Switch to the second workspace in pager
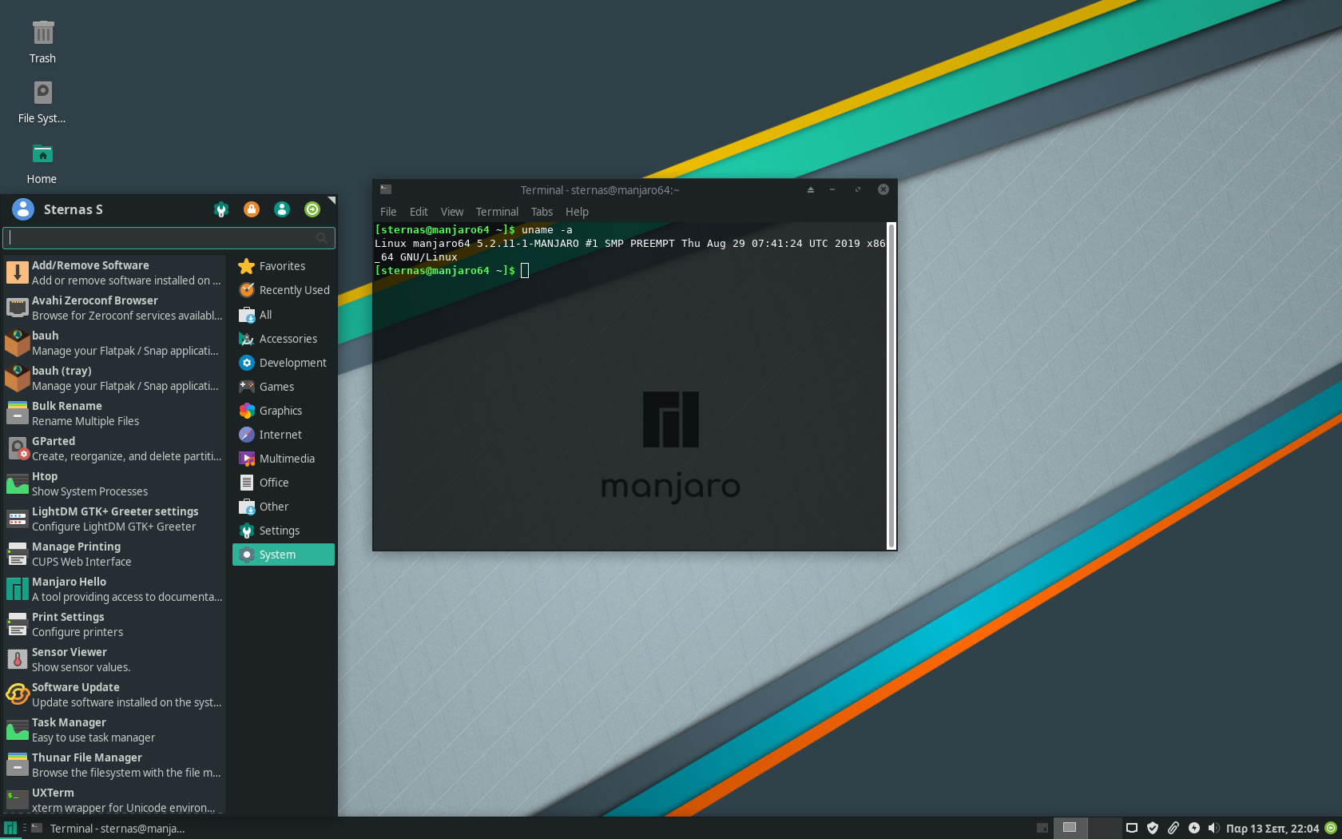This screenshot has width=1342, height=839. [x=1104, y=828]
